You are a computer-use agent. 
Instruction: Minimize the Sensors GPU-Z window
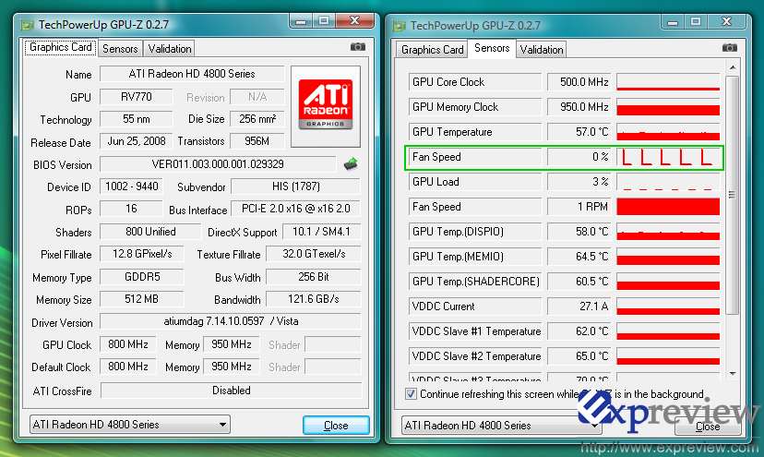point(673,22)
